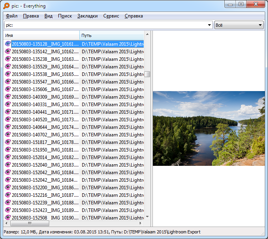Select file 20150803-140309__IMG_10169
The width and height of the screenshot is (268, 239).
pyautogui.click(x=45, y=97)
